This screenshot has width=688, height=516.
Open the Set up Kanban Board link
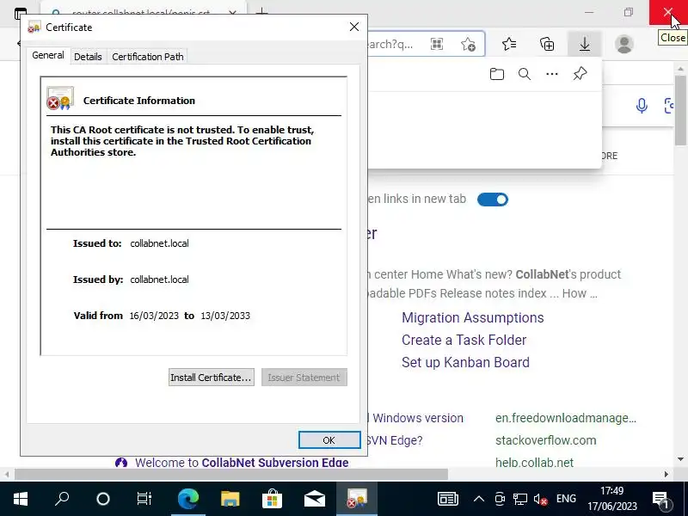coord(465,362)
